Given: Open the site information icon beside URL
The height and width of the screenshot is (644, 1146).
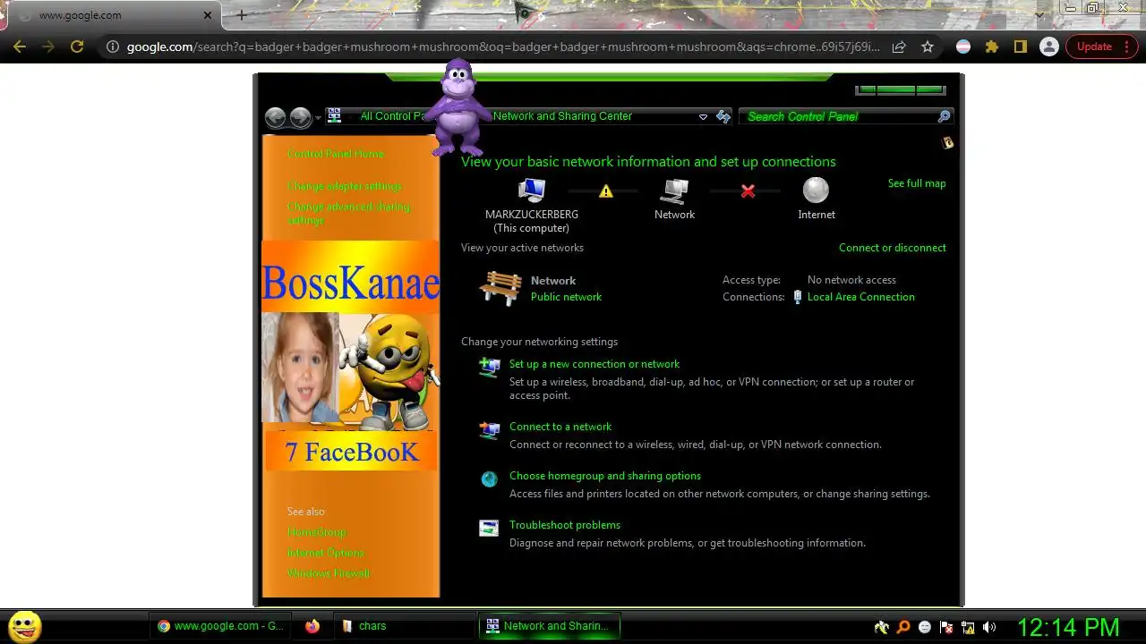Looking at the screenshot, I should coord(113,47).
